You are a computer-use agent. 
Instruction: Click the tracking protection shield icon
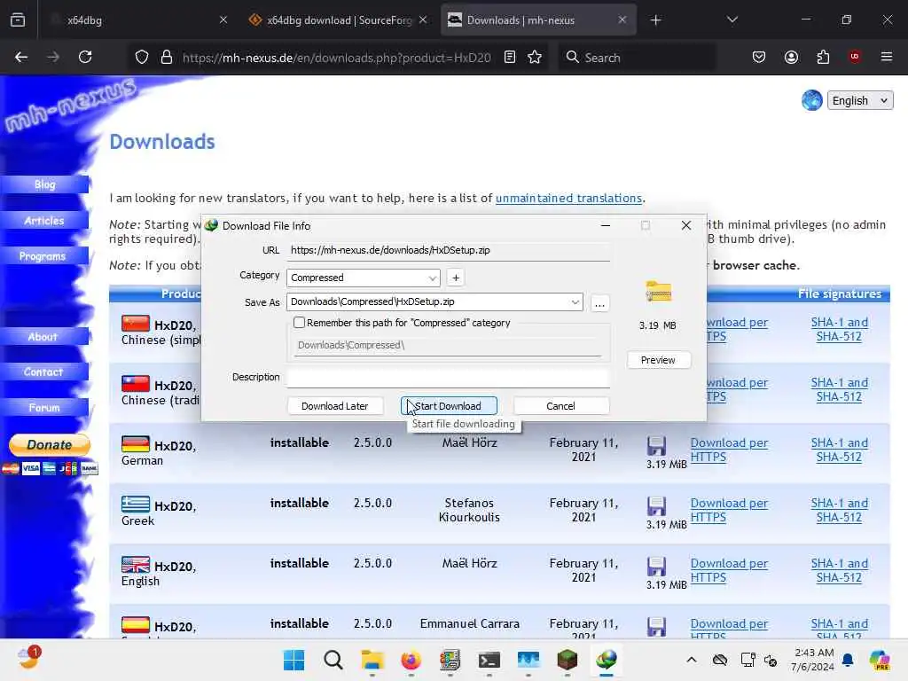142,57
